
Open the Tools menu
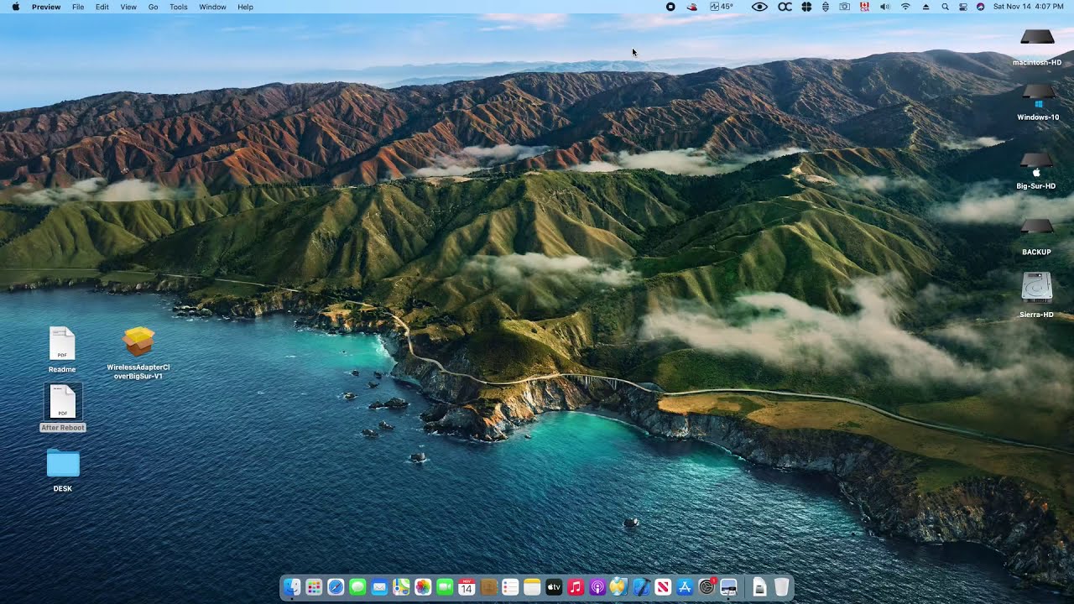pyautogui.click(x=179, y=7)
